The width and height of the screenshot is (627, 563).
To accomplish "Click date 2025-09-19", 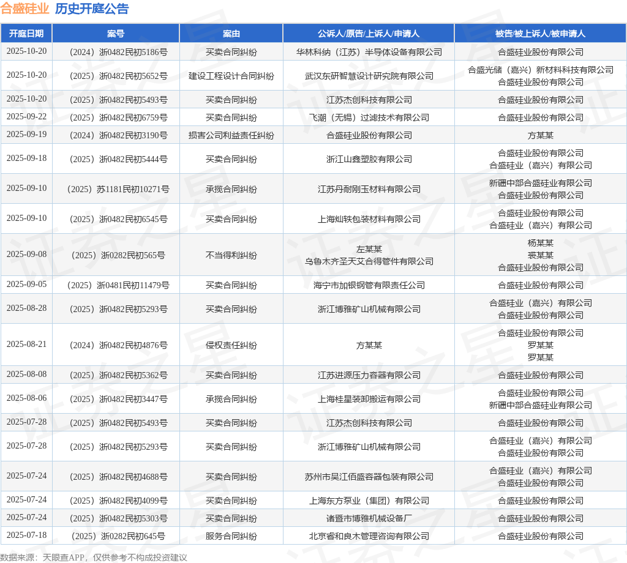I will point(26,135).
